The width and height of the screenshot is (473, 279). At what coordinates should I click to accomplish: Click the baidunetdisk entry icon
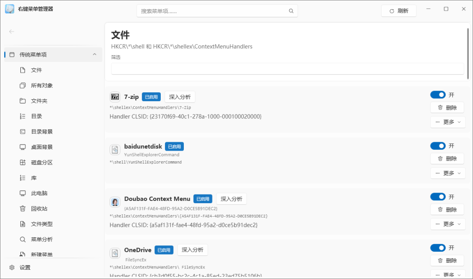[115, 150]
